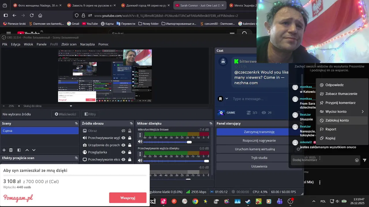Click the browser address bar URL
369x207 pixels.
pyautogui.click(x=166, y=16)
